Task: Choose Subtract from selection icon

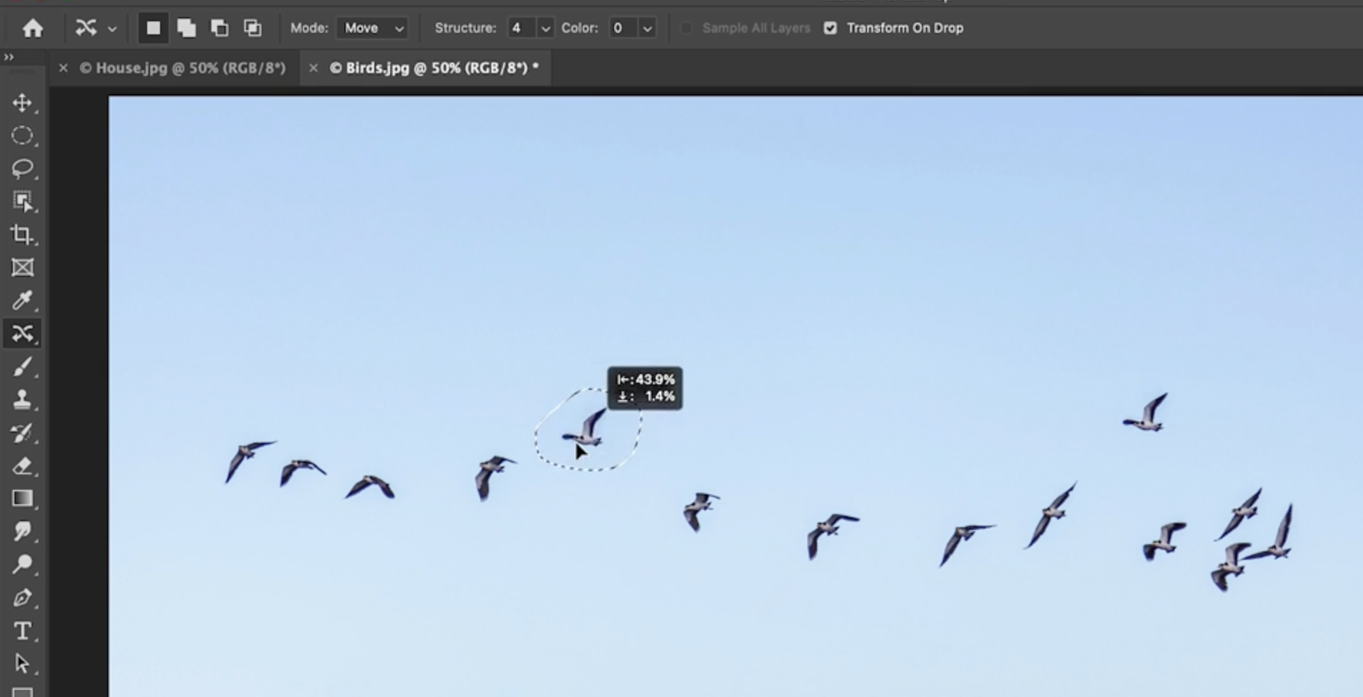Action: (219, 28)
